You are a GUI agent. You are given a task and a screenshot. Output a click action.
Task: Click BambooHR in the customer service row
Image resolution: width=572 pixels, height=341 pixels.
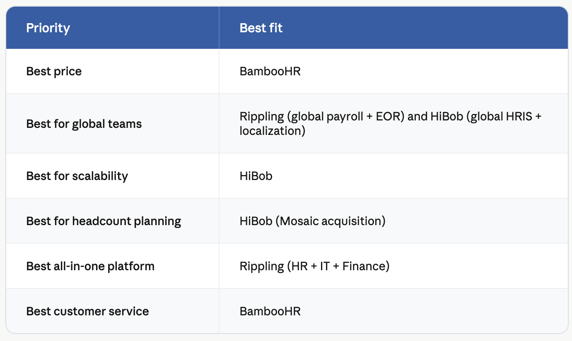(x=270, y=311)
